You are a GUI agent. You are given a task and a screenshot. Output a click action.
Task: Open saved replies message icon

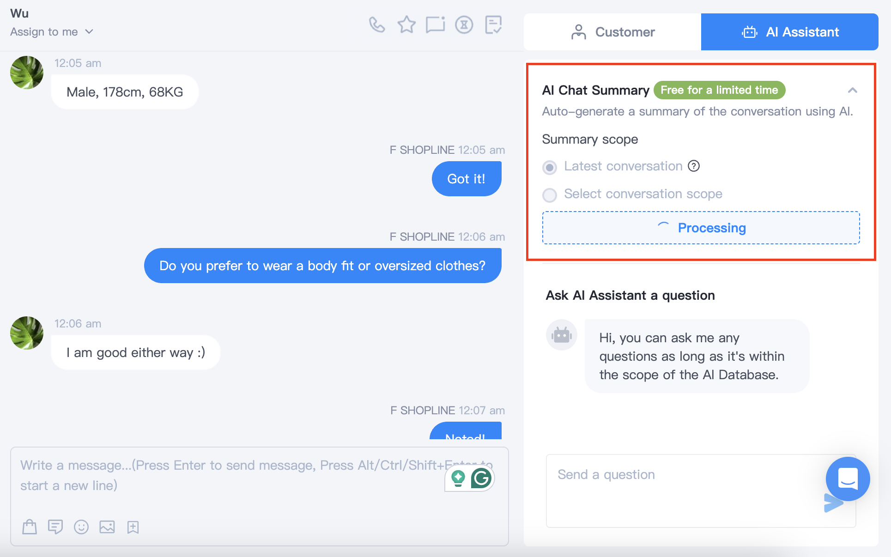point(55,527)
